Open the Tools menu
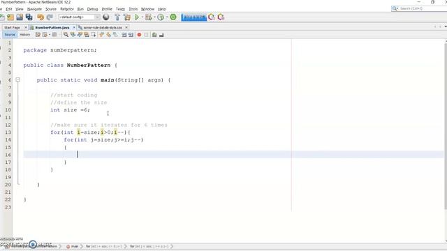The image size is (447, 251). click(133, 9)
